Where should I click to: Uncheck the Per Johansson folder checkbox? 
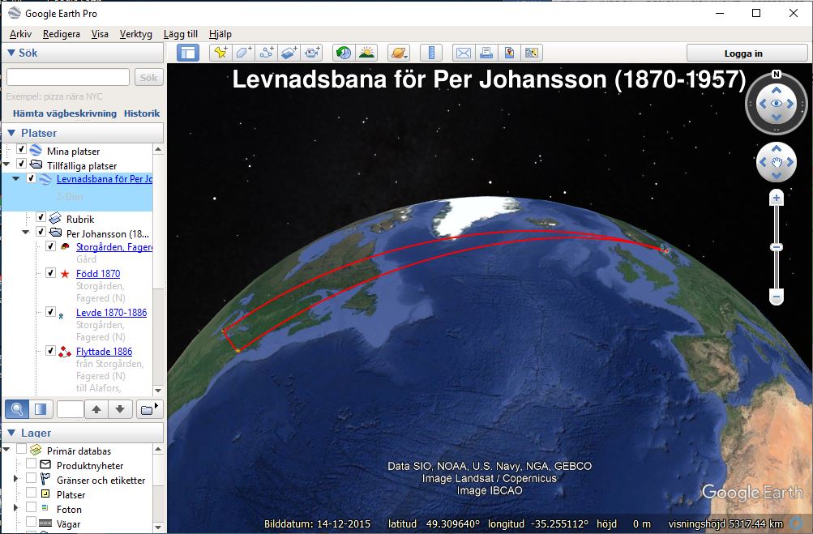[41, 232]
